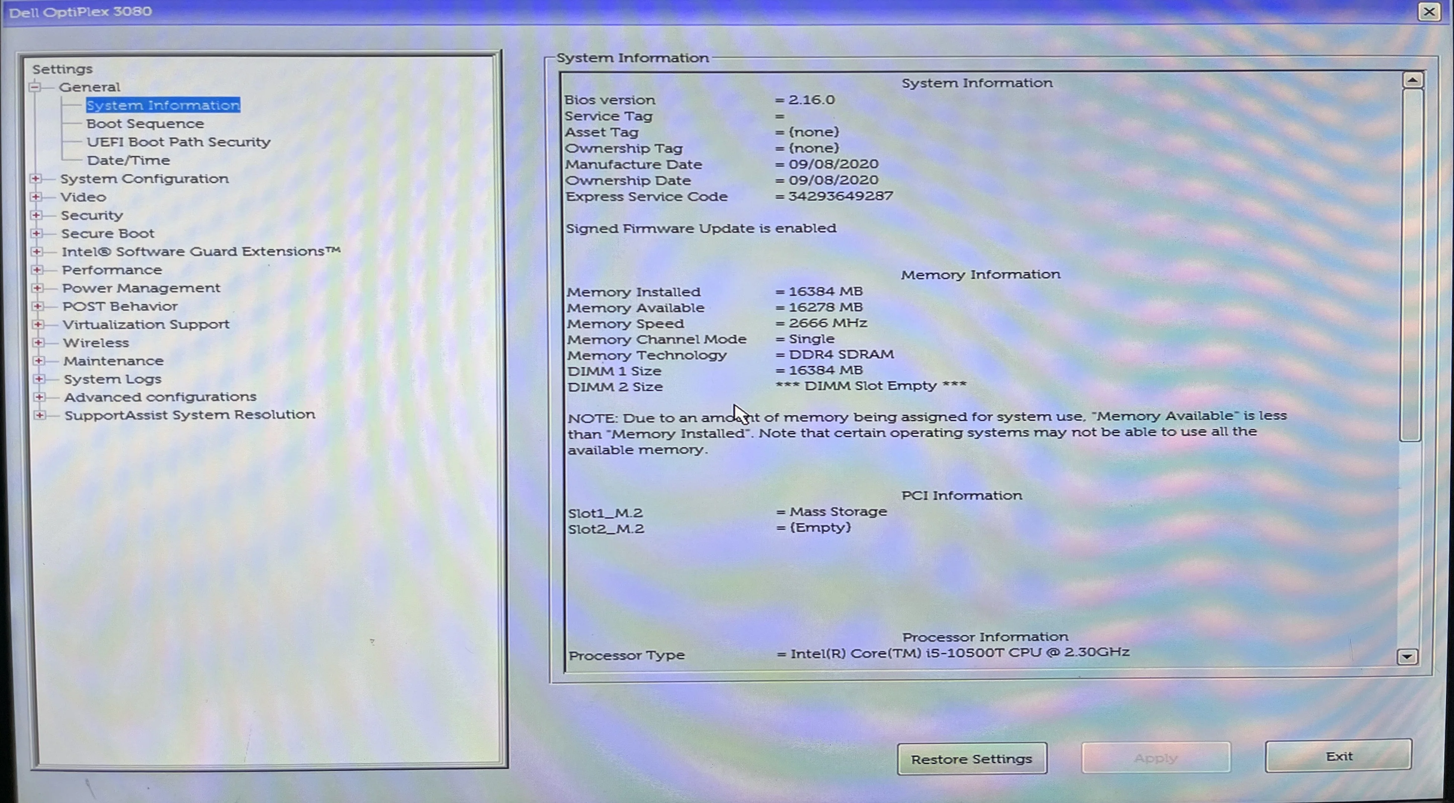The image size is (1454, 803).
Task: Expand Power Management node
Action: pos(37,288)
